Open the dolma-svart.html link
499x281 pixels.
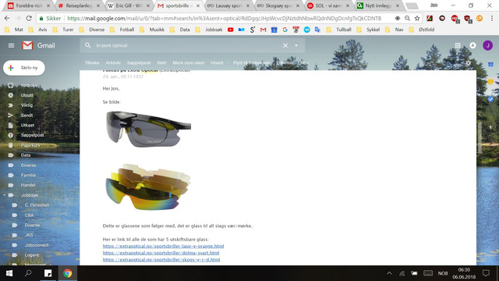(x=161, y=253)
